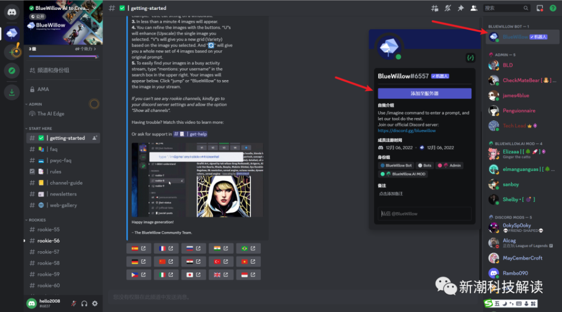Toggle the microphone mute button

click(x=74, y=303)
